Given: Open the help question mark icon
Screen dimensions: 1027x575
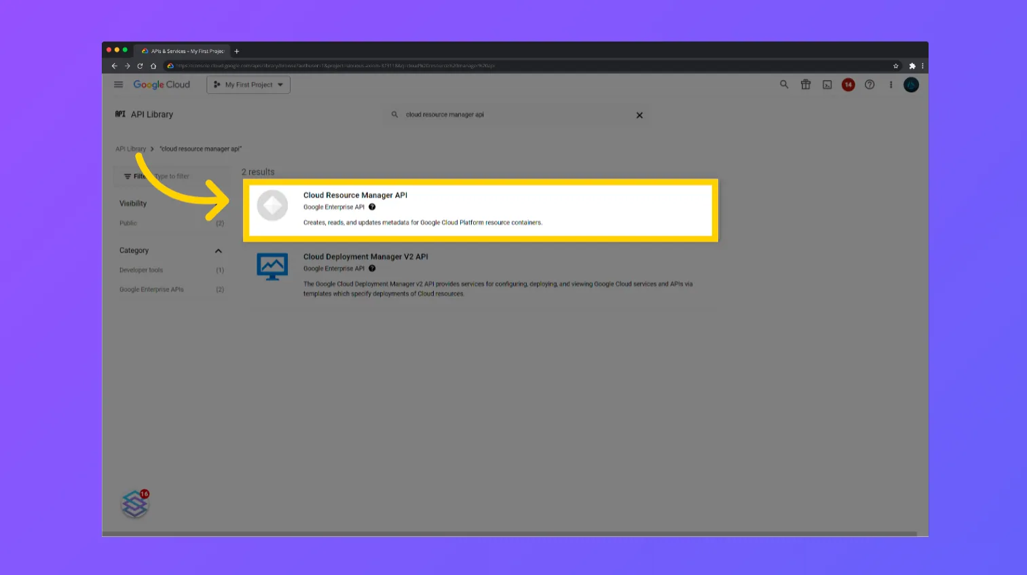Looking at the screenshot, I should (x=870, y=85).
